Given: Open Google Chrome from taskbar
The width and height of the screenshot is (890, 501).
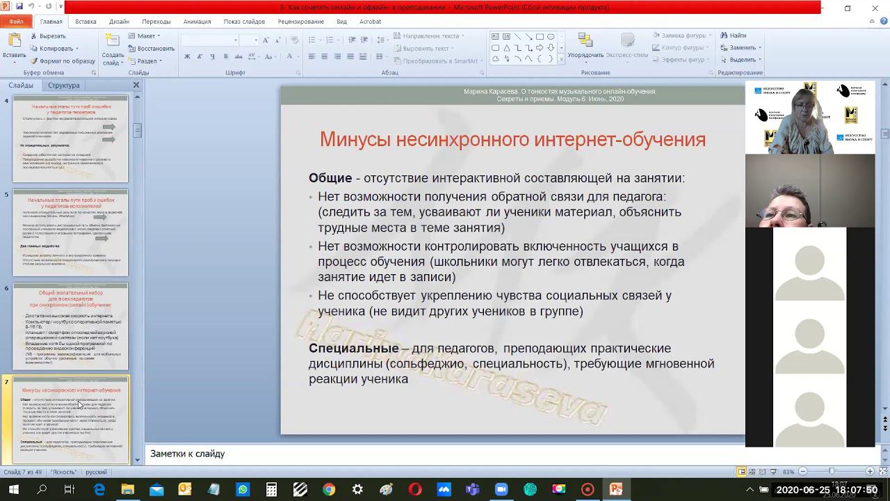Looking at the screenshot, I should tap(329, 490).
